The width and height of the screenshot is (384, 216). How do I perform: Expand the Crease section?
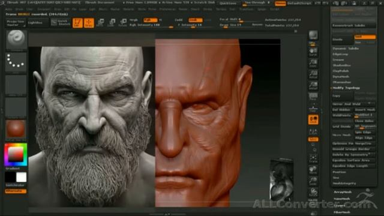tap(338, 60)
